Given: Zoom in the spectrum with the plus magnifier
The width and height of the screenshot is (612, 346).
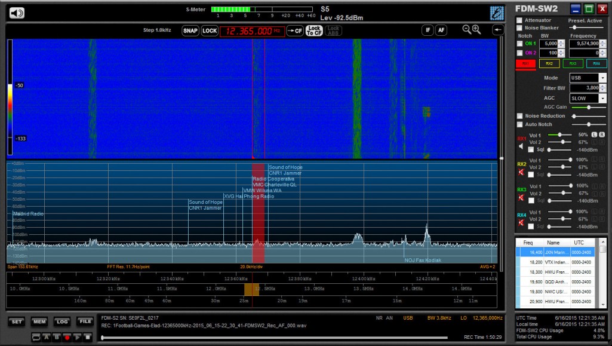Looking at the screenshot, I should [476, 29].
